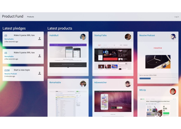The image size is (181, 129).
Task: Click 'Start a new topic' pledge title
Action: tap(22, 70)
